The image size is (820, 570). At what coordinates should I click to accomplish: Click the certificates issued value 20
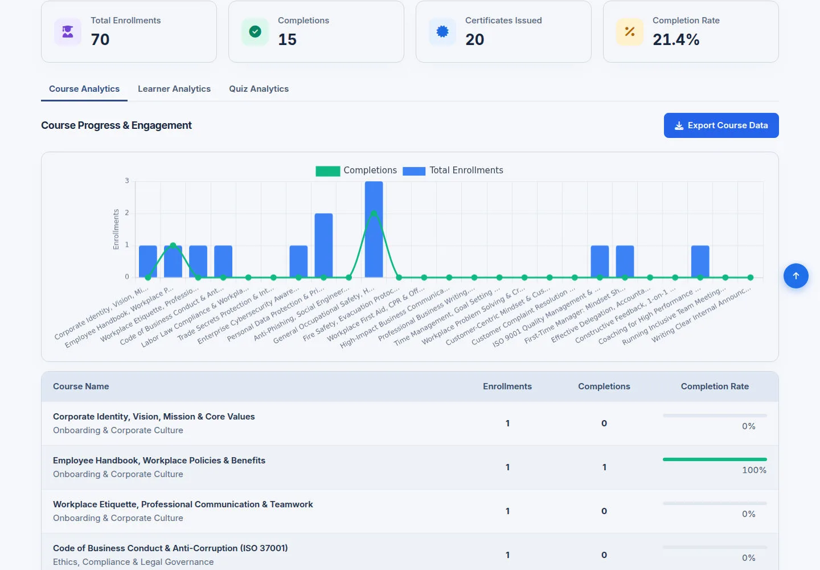[x=474, y=39]
